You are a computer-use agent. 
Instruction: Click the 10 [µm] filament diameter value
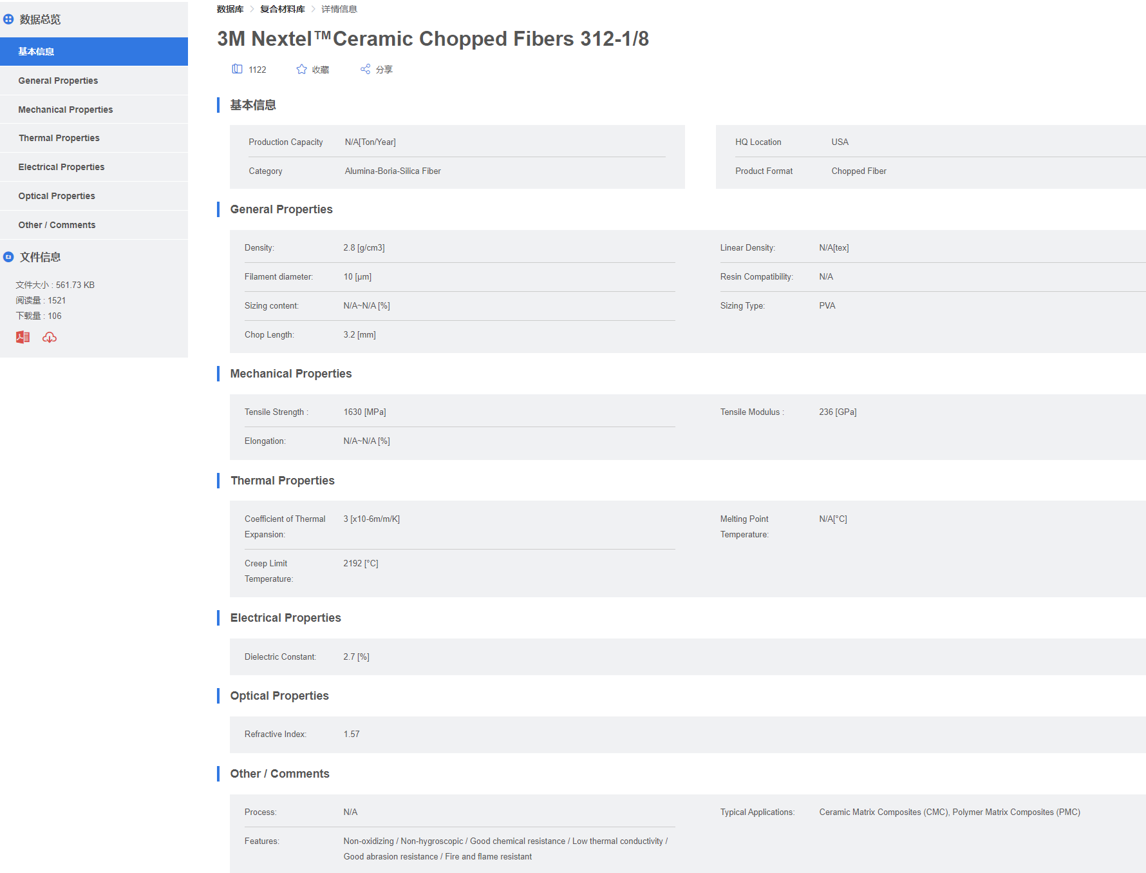click(357, 277)
